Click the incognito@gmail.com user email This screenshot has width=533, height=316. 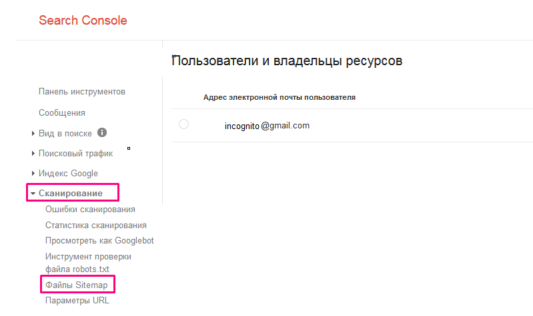click(x=267, y=125)
